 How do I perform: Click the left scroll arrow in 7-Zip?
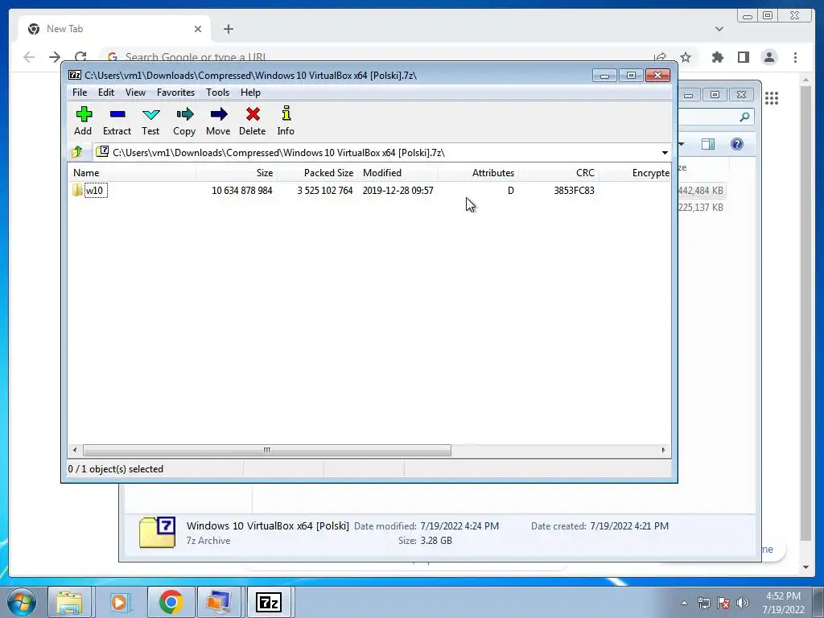tap(75, 450)
